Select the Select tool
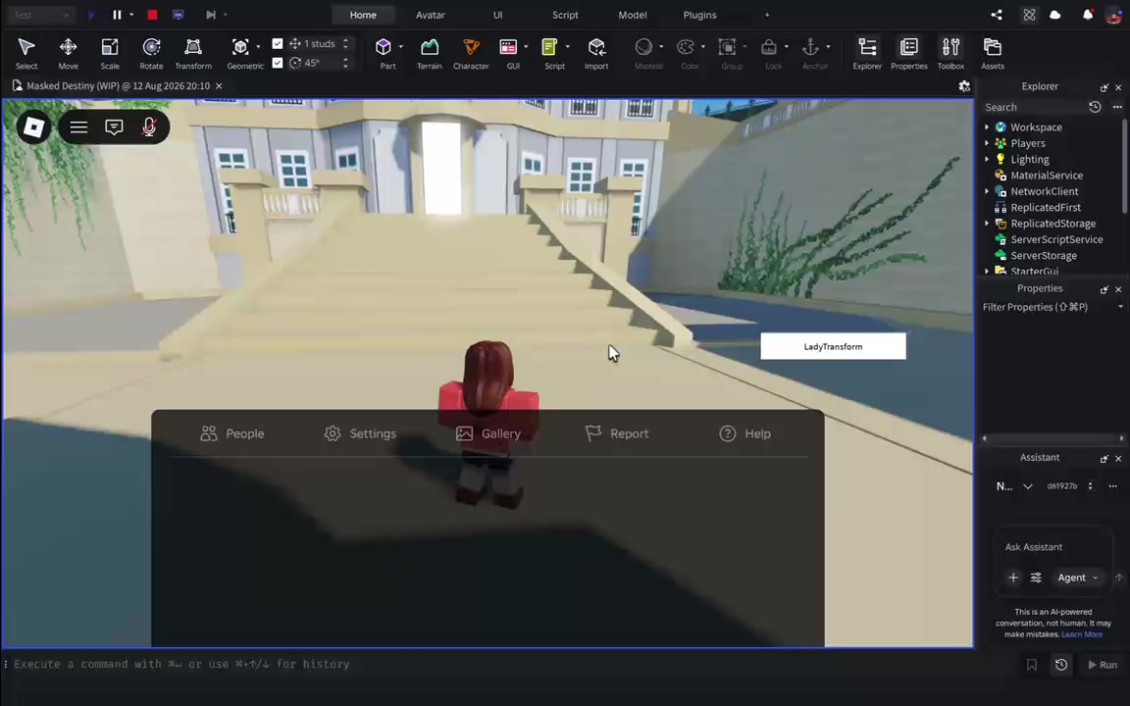1130x706 pixels. tap(26, 53)
